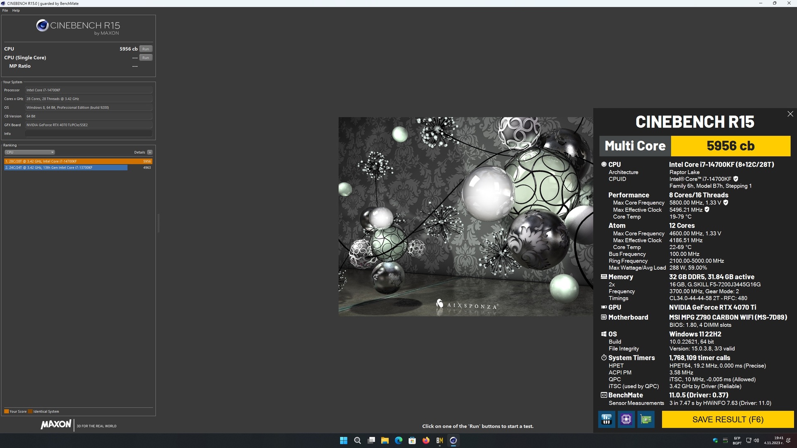Open Microsoft Store from taskbar
The height and width of the screenshot is (448, 797).
tap(412, 441)
